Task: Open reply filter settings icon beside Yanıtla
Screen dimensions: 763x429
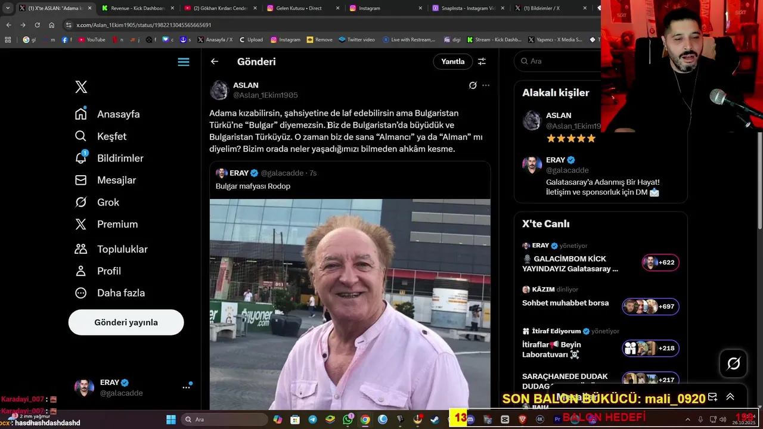Action: click(482, 61)
